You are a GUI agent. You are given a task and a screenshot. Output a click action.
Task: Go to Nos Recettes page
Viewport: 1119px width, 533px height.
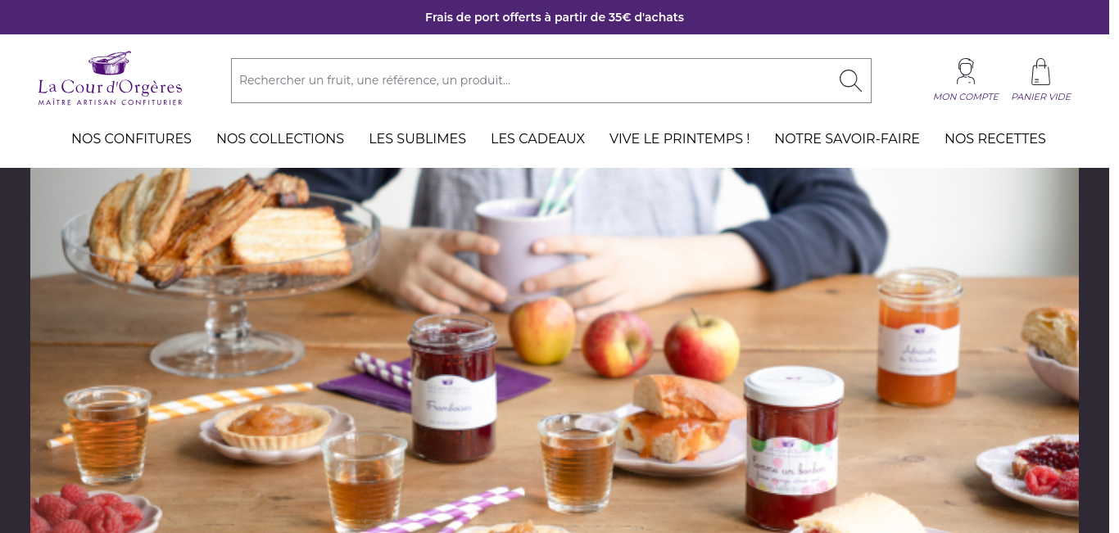point(994,138)
